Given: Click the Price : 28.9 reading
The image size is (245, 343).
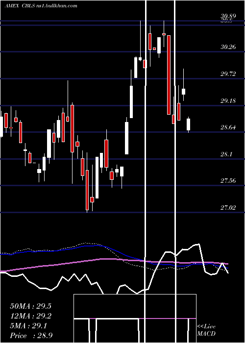Looking at the screenshot, I should tap(31, 336).
